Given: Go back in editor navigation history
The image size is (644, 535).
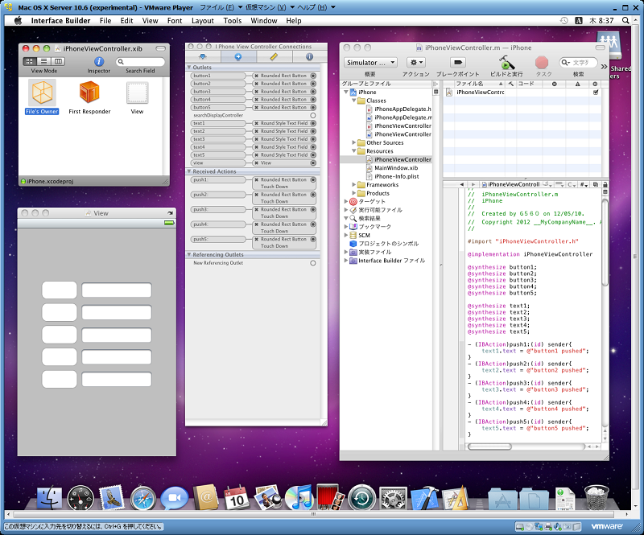Looking at the screenshot, I should point(461,185).
